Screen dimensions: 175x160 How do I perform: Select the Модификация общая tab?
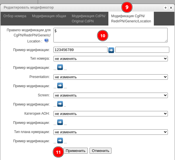click(49, 16)
